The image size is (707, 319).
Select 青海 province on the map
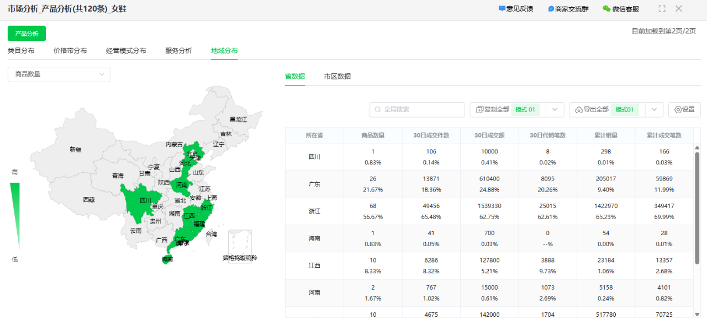118,176
